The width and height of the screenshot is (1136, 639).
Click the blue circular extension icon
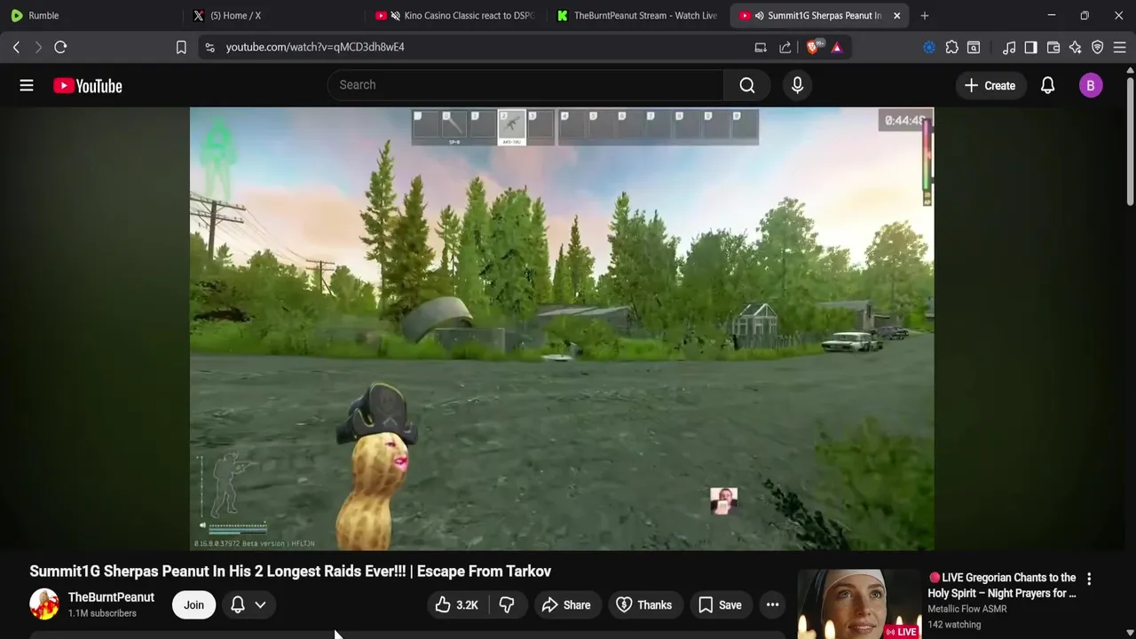(x=929, y=47)
